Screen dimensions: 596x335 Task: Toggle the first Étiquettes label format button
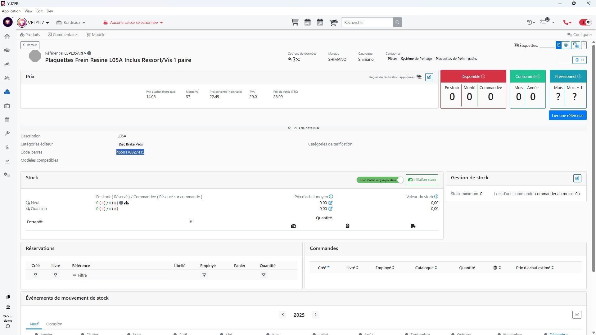pyautogui.click(x=558, y=45)
